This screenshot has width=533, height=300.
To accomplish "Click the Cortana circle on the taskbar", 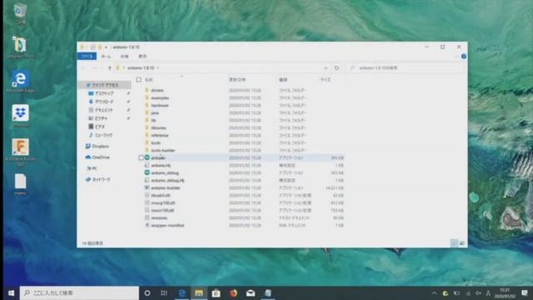I will [x=147, y=292].
